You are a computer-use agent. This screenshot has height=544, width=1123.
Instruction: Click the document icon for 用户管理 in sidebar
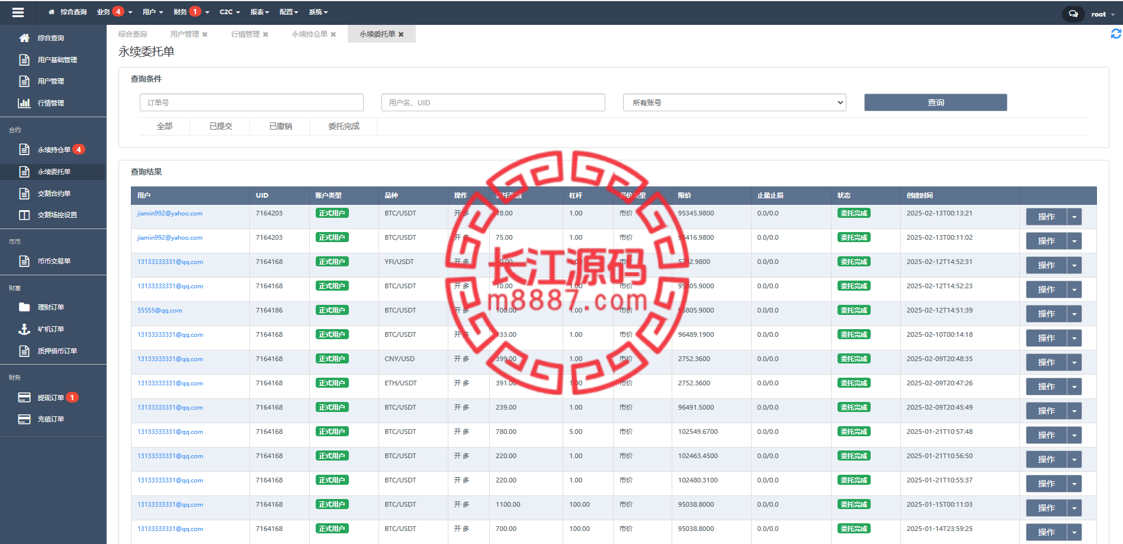pyautogui.click(x=24, y=81)
